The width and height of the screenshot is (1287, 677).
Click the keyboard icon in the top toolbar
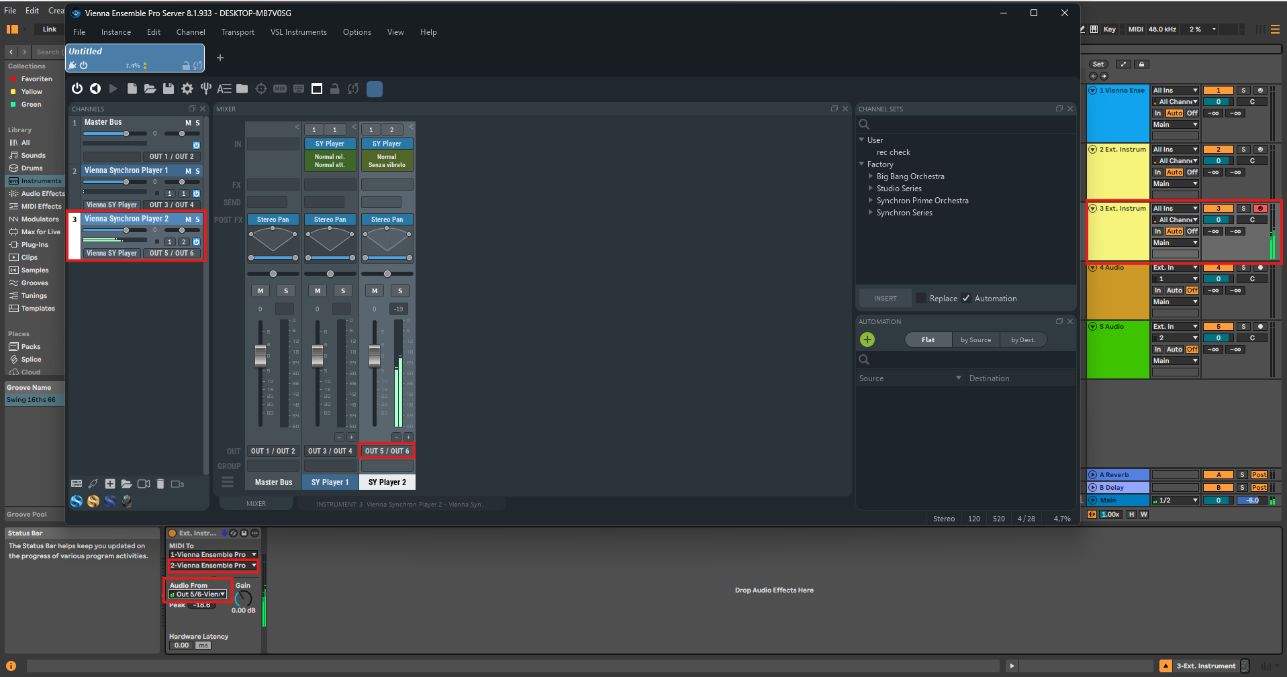click(x=299, y=89)
